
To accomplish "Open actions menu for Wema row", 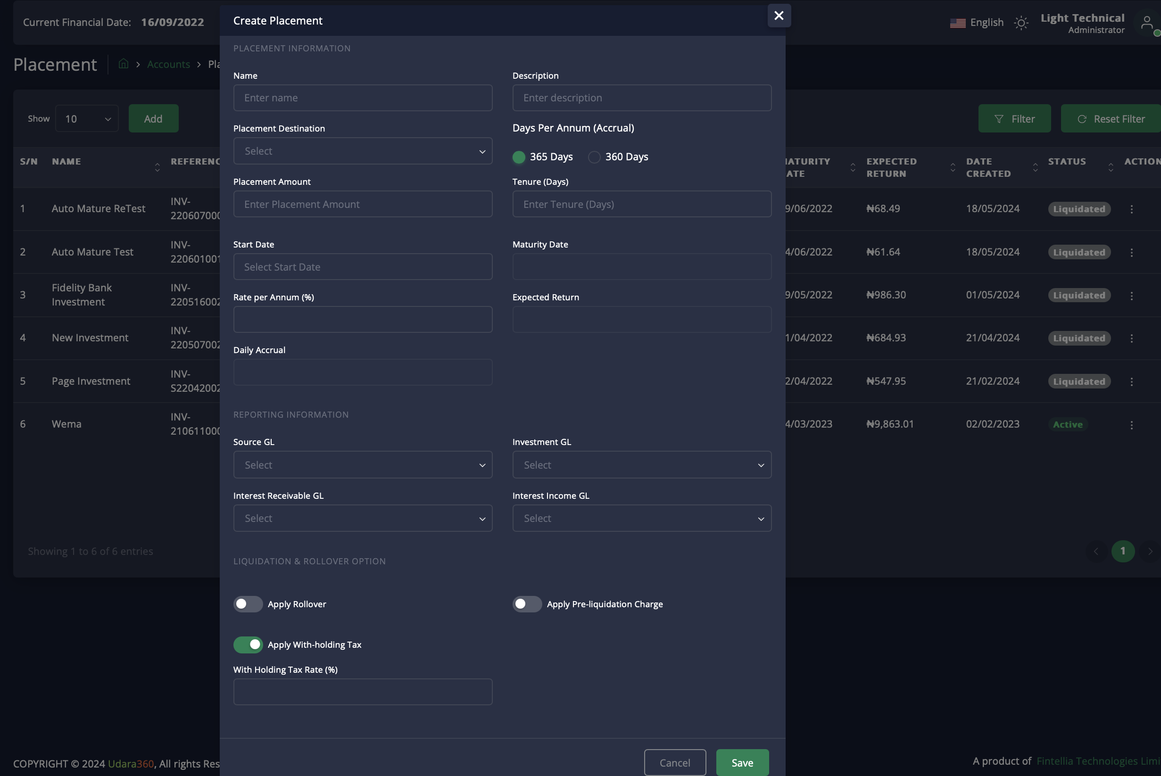I will pyautogui.click(x=1131, y=425).
